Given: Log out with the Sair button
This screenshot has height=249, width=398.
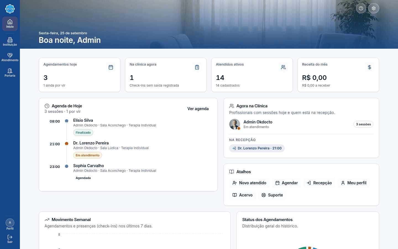Looking at the screenshot, I should (x=10, y=239).
